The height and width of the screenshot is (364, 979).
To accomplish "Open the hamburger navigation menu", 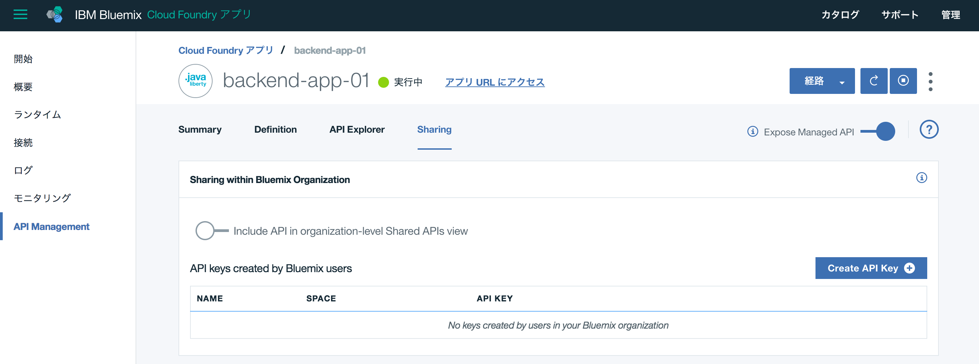I will click(x=20, y=15).
